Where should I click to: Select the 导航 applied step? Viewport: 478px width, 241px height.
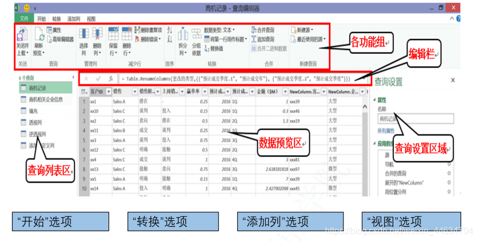point(389,164)
